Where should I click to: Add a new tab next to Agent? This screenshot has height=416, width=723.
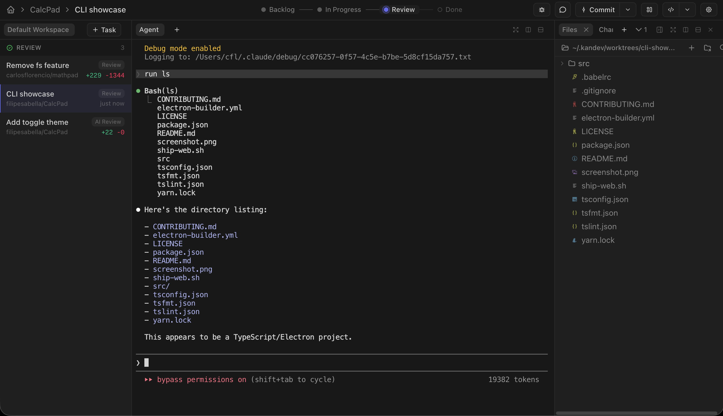coord(177,30)
